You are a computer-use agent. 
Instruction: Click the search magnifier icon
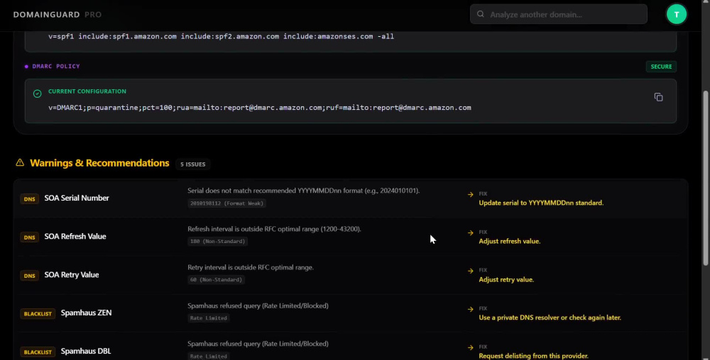(x=481, y=14)
